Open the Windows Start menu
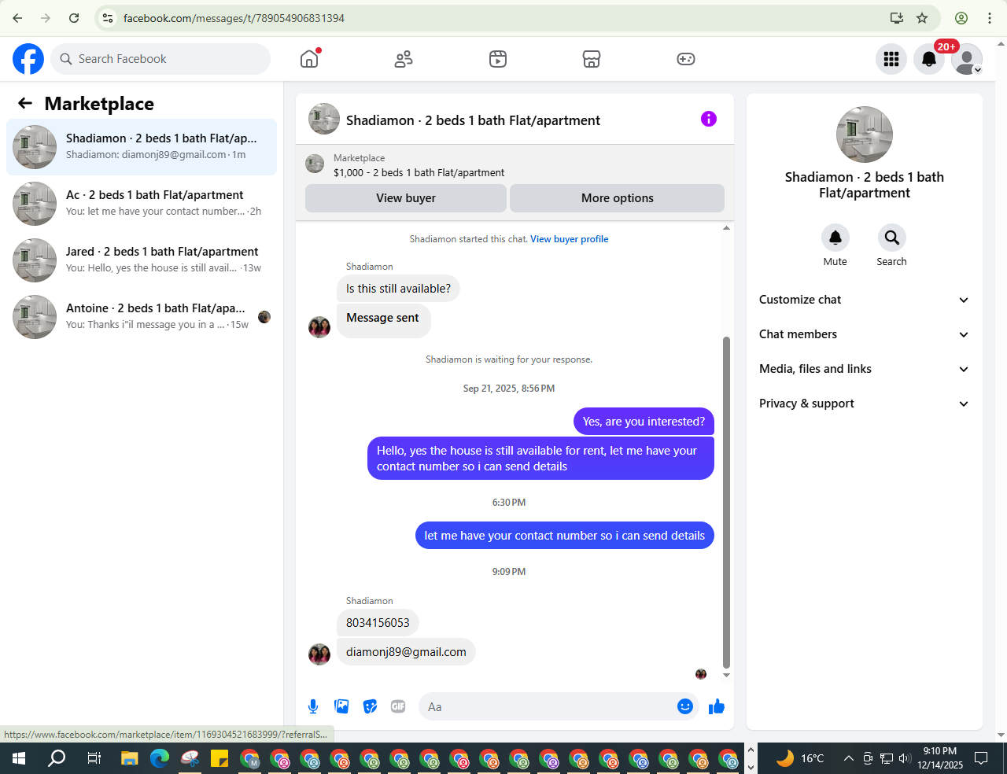This screenshot has height=774, width=1007. coord(19,758)
